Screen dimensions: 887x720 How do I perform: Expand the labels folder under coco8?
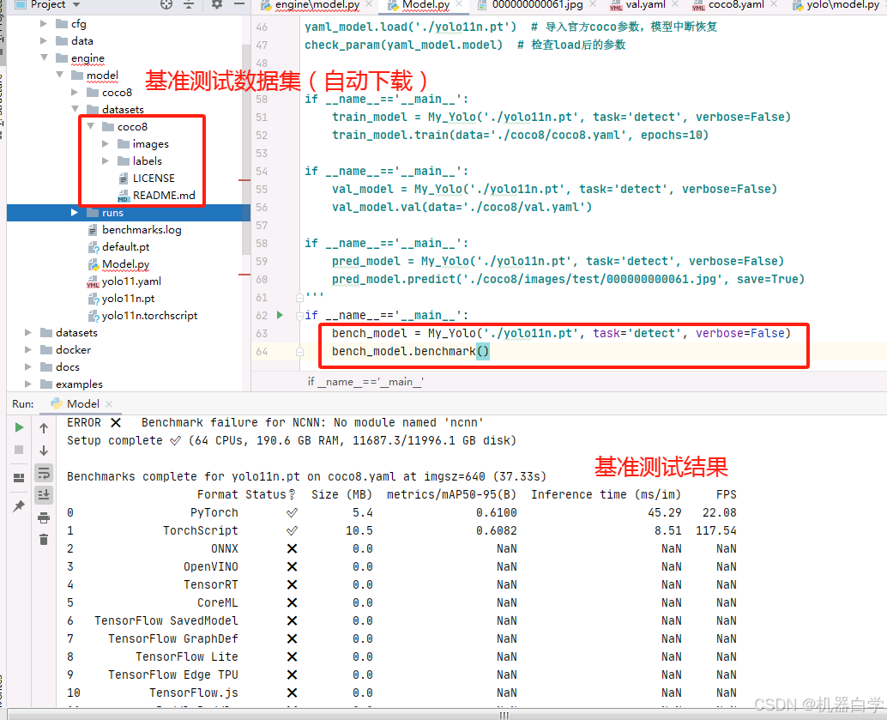(x=106, y=160)
